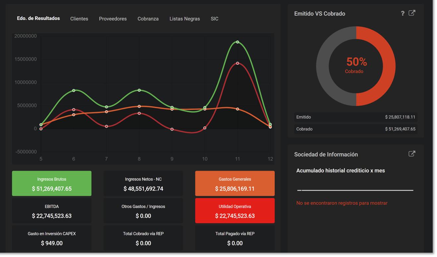Image resolution: width=437 pixels, height=257 pixels.
Task: Open the Cobranza tab
Action: tap(148, 19)
